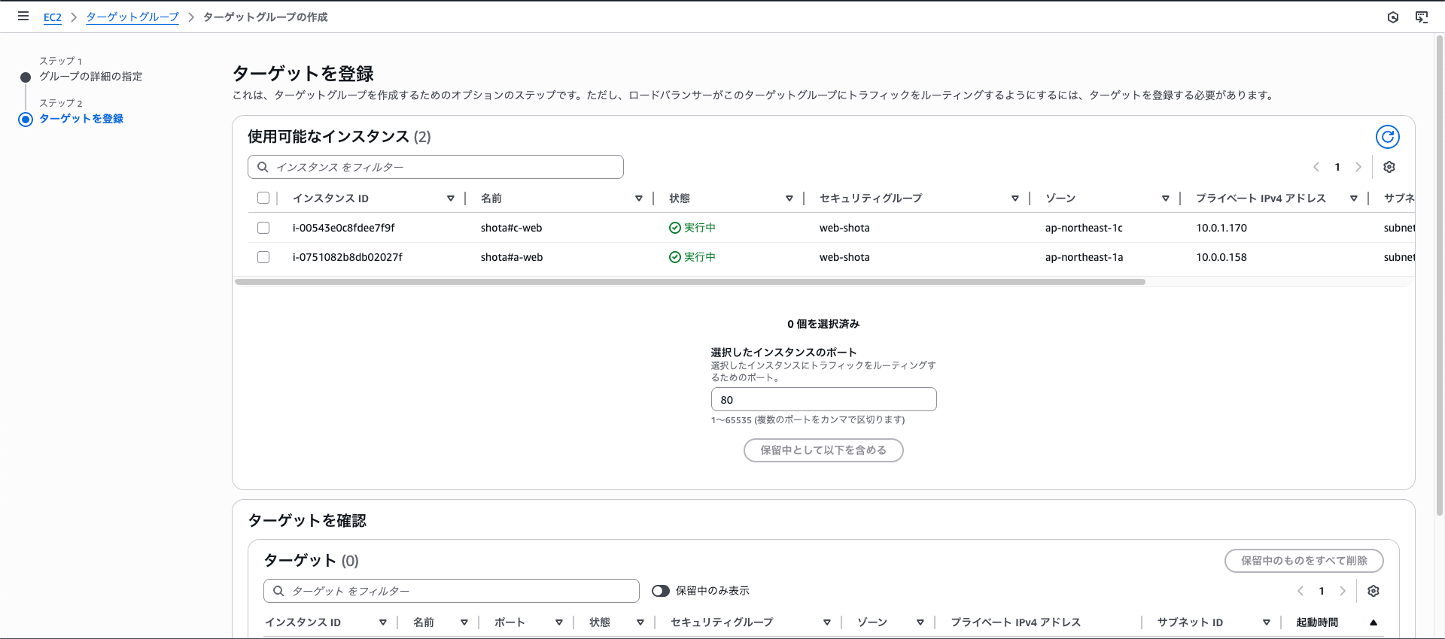Sort available instances by security group arrow
The height and width of the screenshot is (639, 1445).
pos(1015,198)
